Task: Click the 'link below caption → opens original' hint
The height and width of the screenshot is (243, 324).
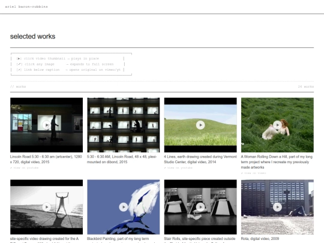Action: click(x=68, y=70)
